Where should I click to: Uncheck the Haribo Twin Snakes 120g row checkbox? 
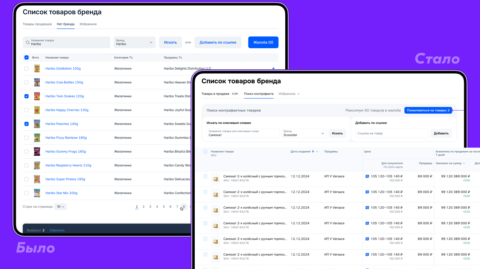click(x=26, y=96)
